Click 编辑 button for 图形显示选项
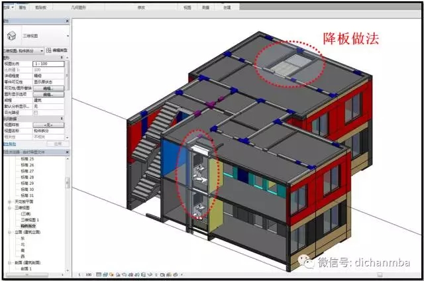 pyautogui.click(x=48, y=94)
